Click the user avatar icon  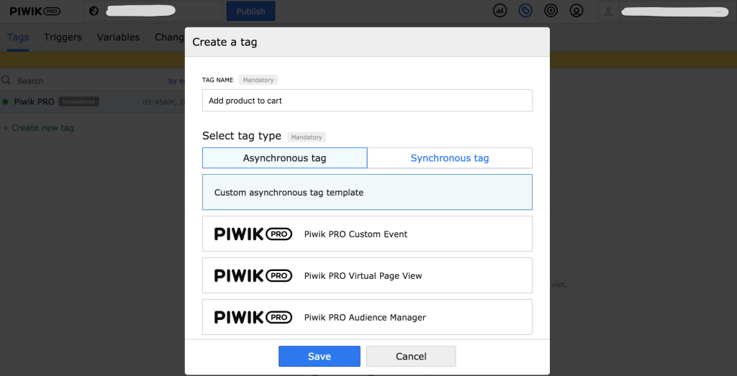tap(608, 12)
